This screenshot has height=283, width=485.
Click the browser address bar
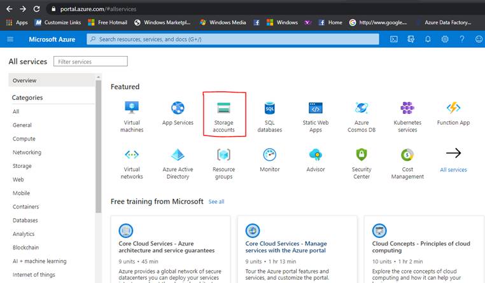pyautogui.click(x=266, y=9)
